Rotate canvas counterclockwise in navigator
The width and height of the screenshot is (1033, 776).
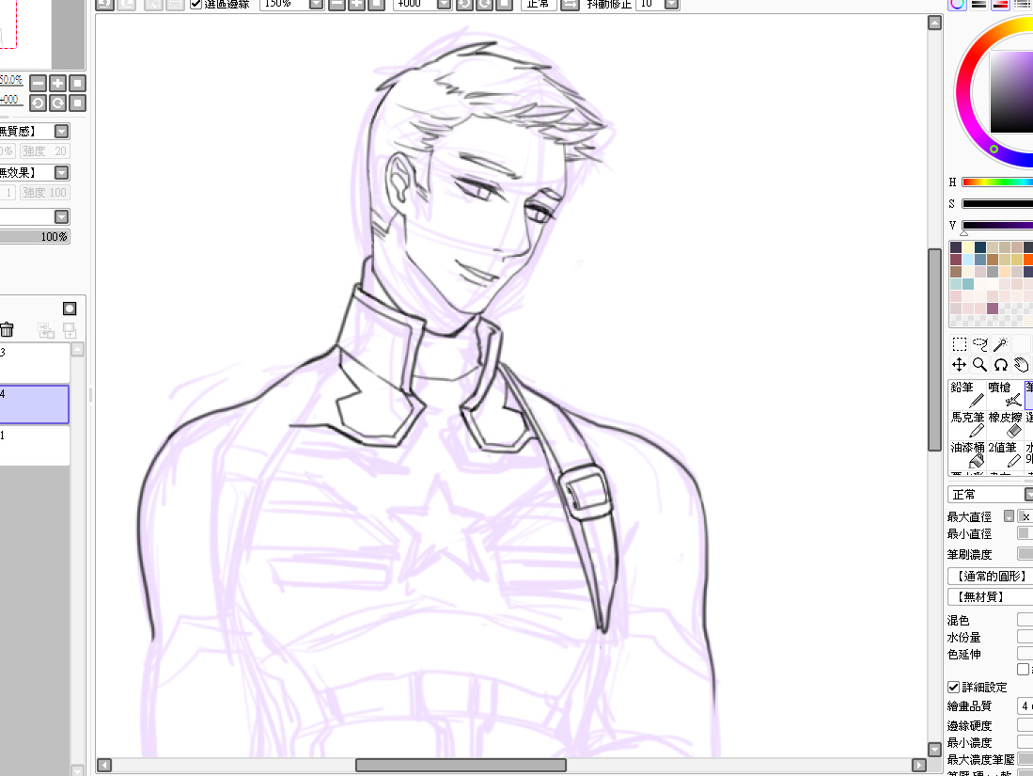pos(39,103)
